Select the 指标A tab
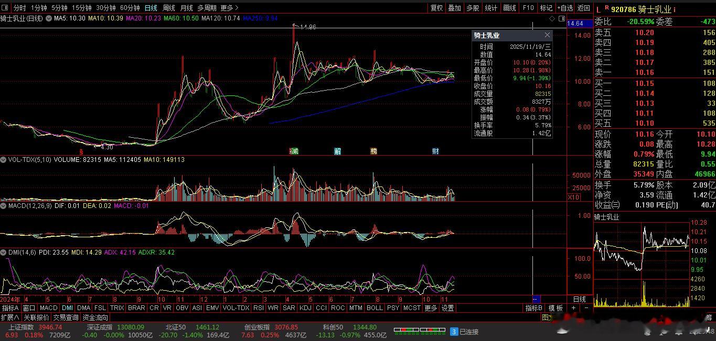The height and width of the screenshot is (341, 716). pyautogui.click(x=10, y=308)
